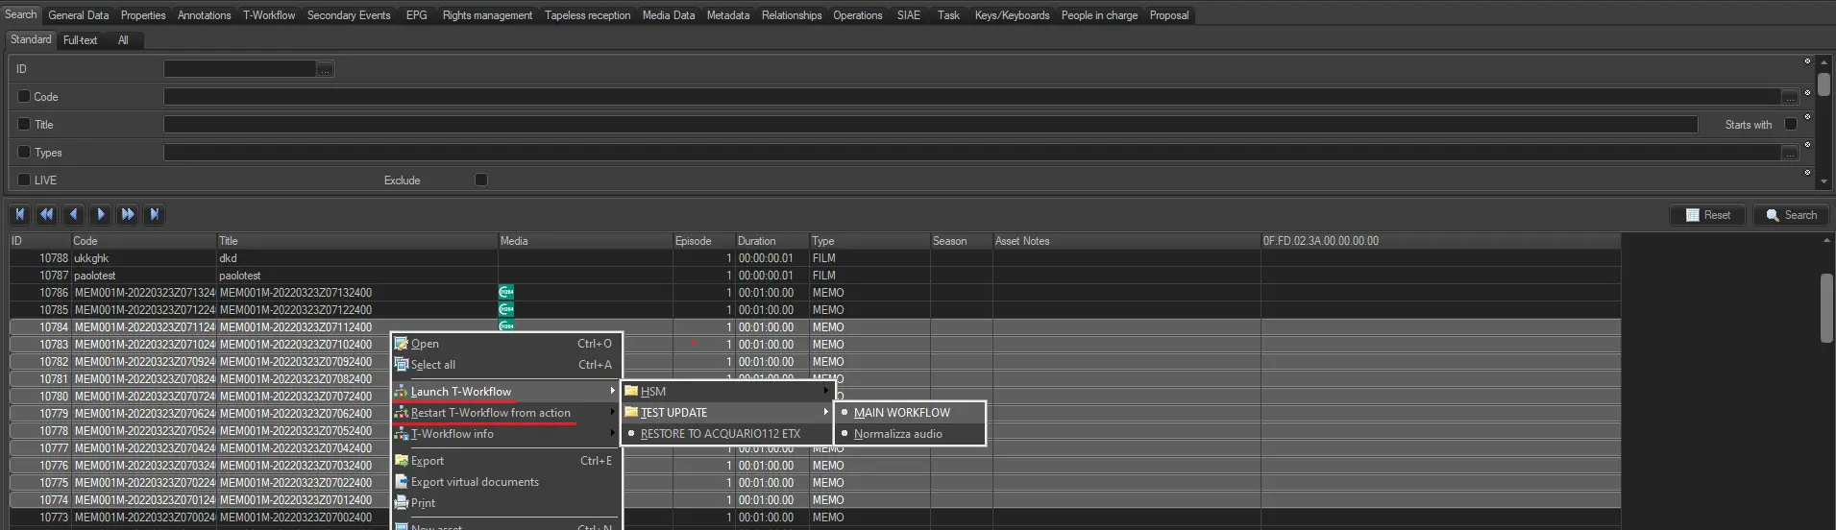1836x530 pixels.
Task: Click into the Title search field
Action: point(929,125)
